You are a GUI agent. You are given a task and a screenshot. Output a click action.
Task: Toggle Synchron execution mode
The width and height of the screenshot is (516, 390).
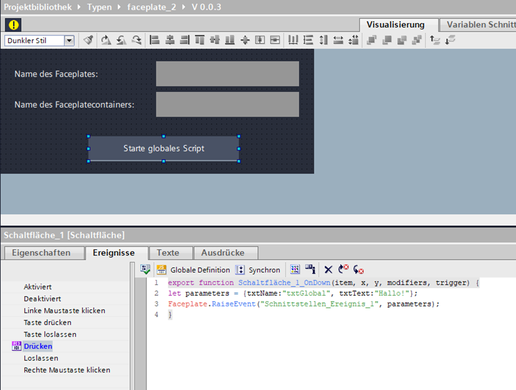pos(258,270)
